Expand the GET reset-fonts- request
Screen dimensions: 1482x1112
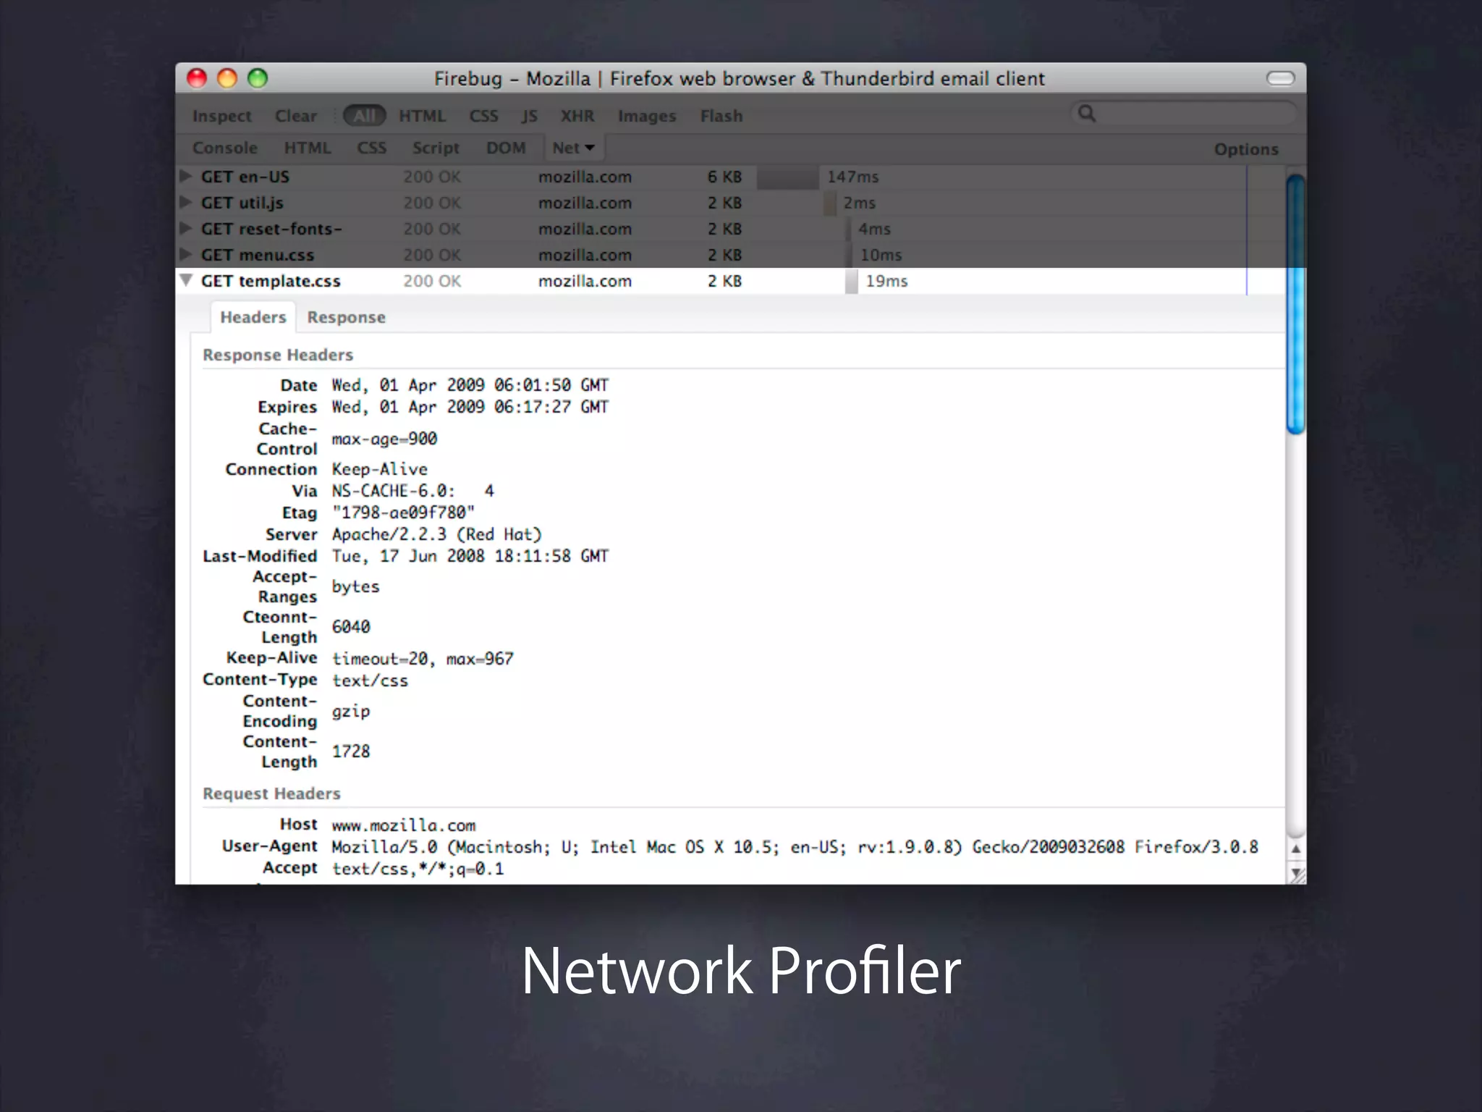point(186,228)
